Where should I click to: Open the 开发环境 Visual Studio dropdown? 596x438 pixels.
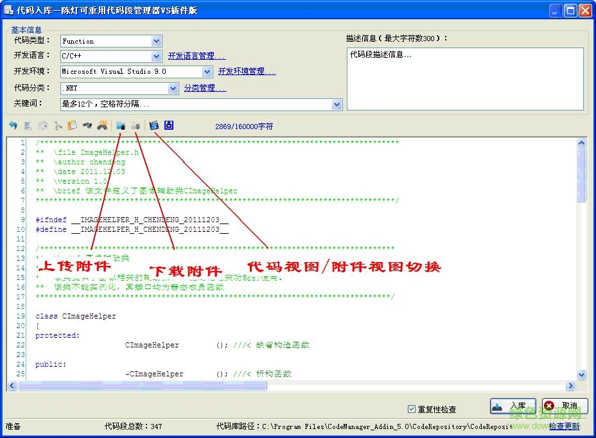(207, 72)
